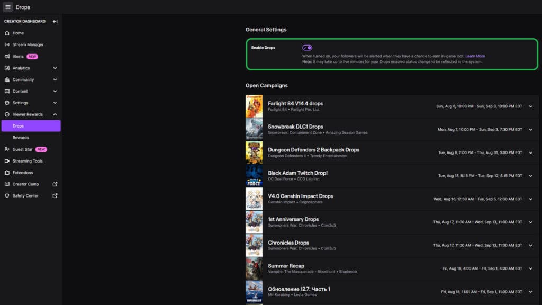
Task: Open Guest Star from the sidebar
Action: (6, 149)
